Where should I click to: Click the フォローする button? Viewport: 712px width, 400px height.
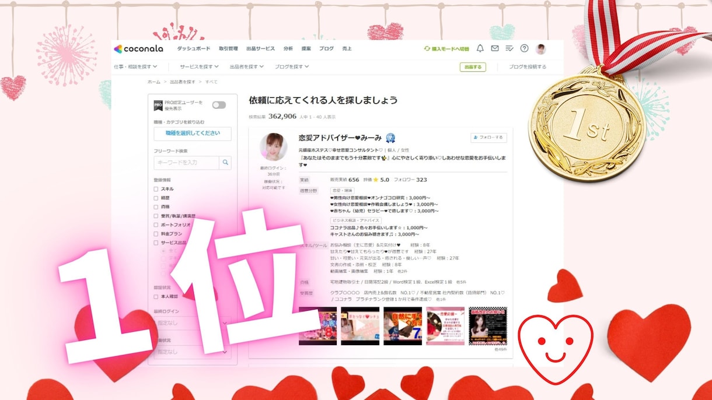(x=489, y=138)
